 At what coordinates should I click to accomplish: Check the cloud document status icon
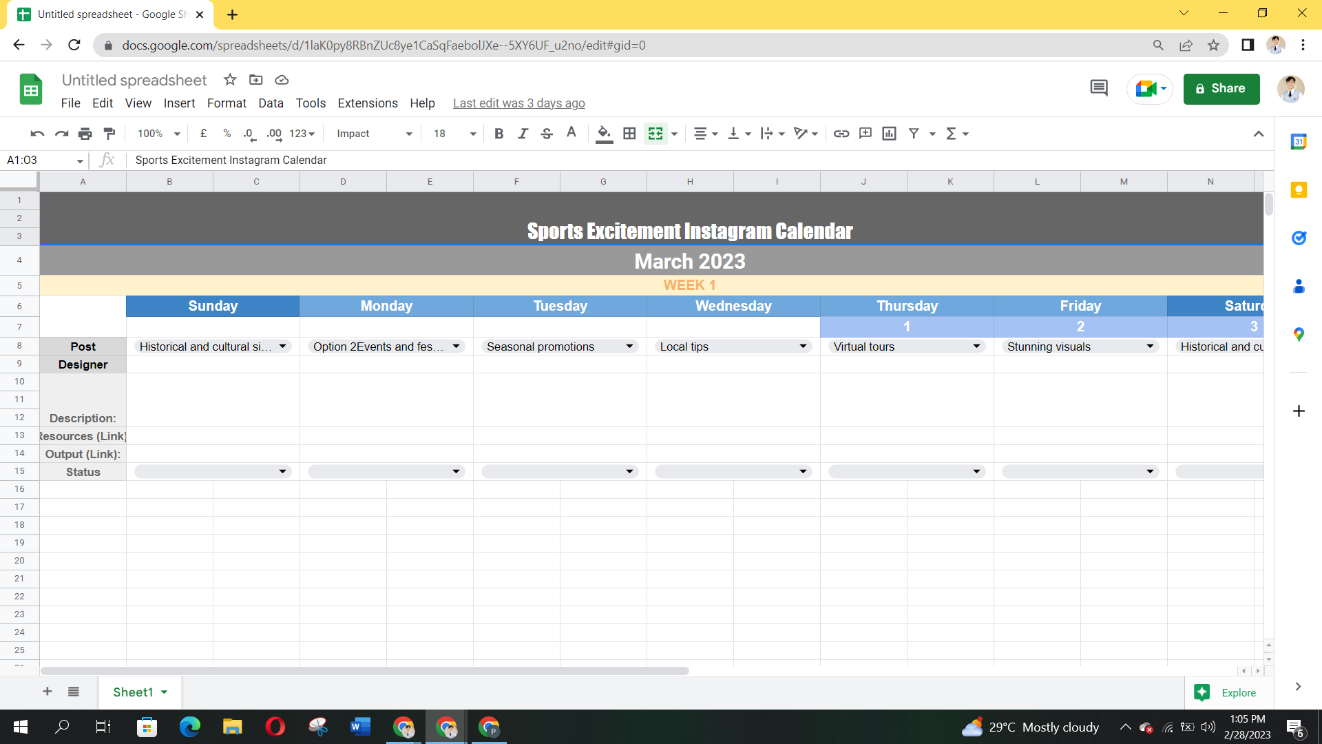[282, 80]
